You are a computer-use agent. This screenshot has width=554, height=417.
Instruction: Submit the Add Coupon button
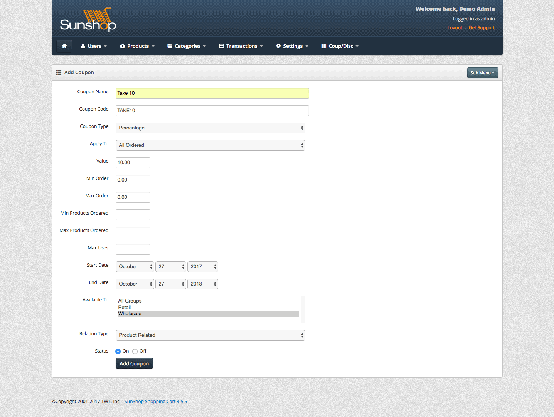tap(134, 363)
